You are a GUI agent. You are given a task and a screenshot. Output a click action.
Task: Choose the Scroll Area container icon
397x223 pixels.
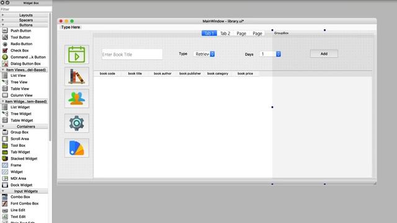(x=5, y=139)
